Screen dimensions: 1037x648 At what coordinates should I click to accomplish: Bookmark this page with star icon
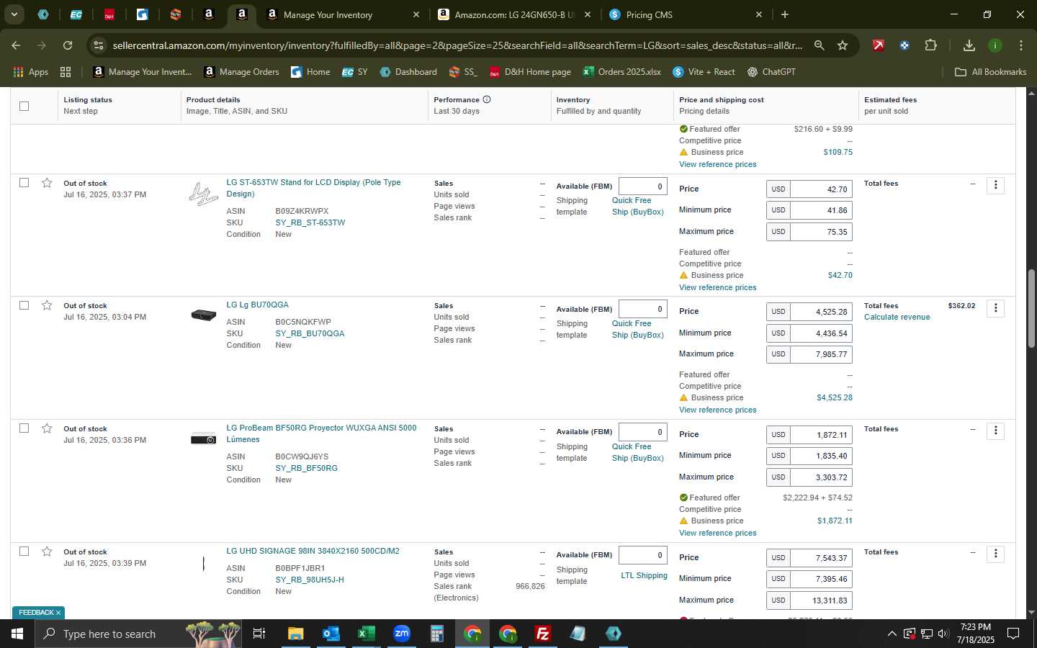843,45
